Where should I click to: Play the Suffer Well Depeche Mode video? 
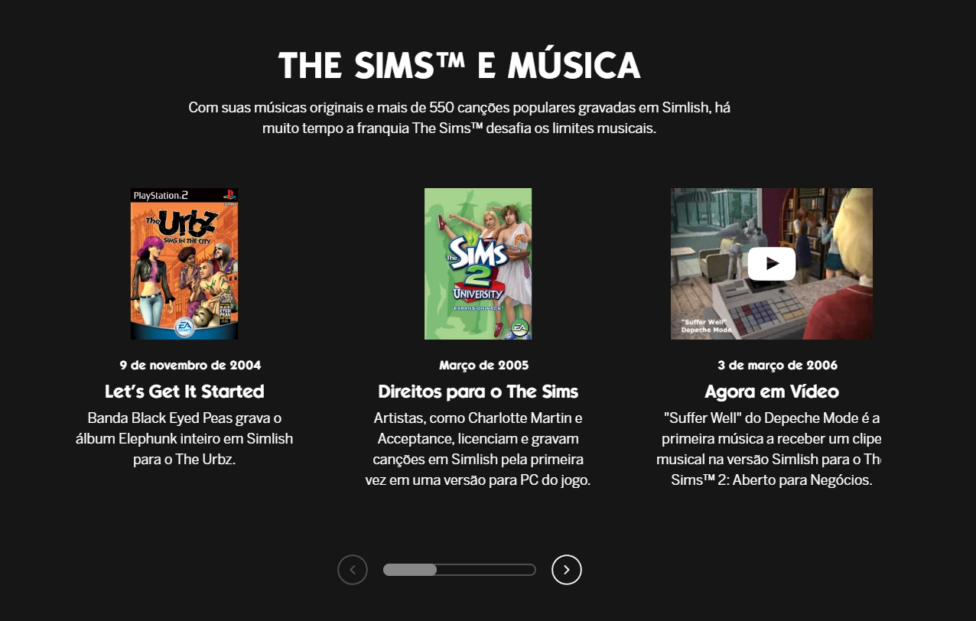pyautogui.click(x=772, y=264)
